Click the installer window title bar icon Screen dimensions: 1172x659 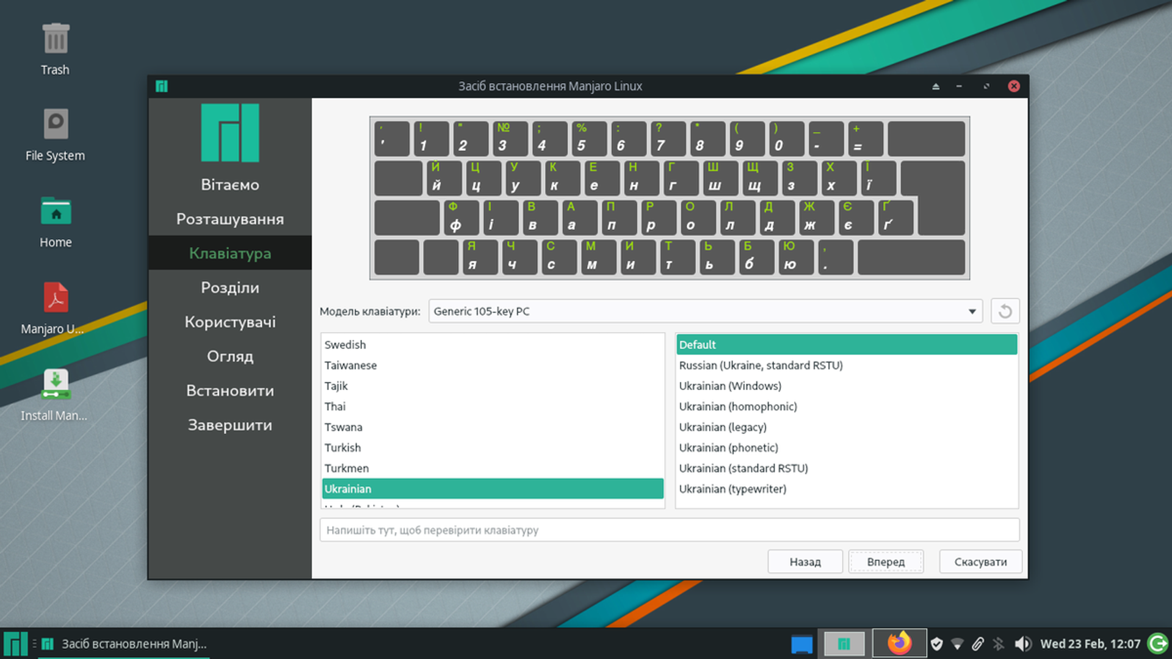click(161, 86)
